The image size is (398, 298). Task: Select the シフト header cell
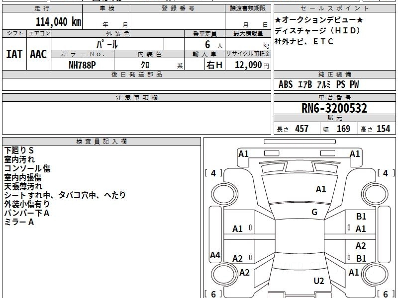(14, 33)
